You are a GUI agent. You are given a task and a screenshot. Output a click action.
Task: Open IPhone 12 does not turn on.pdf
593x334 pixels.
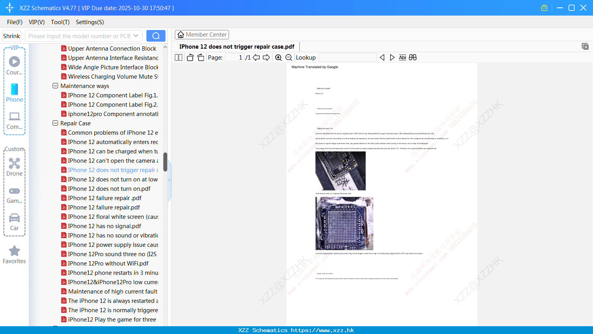point(106,188)
